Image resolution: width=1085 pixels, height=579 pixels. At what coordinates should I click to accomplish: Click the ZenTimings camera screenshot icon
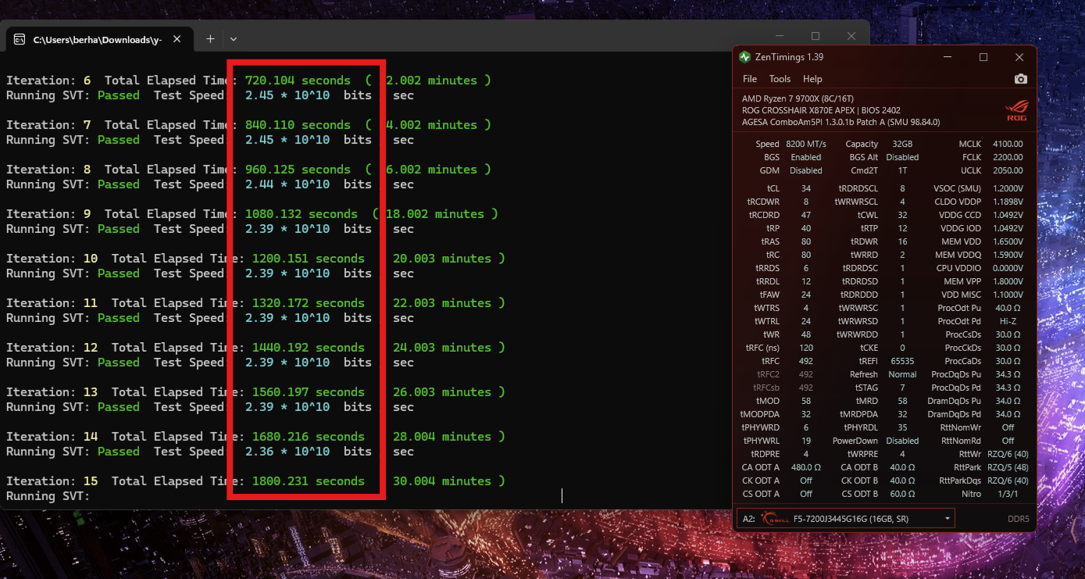1020,79
